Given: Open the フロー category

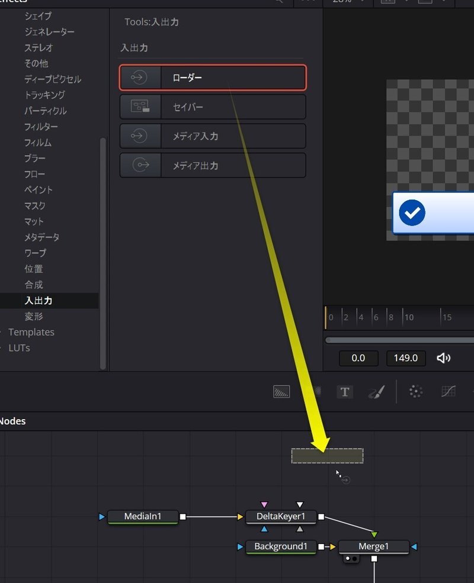Looking at the screenshot, I should point(34,174).
